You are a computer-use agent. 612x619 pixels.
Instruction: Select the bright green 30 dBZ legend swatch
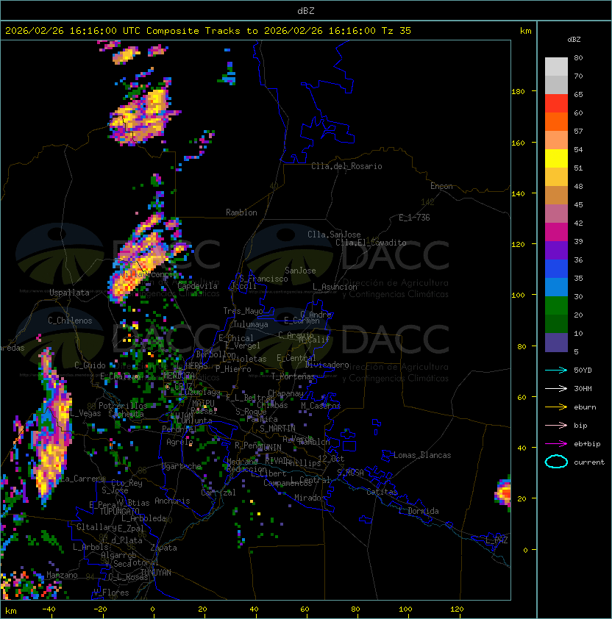click(556, 306)
